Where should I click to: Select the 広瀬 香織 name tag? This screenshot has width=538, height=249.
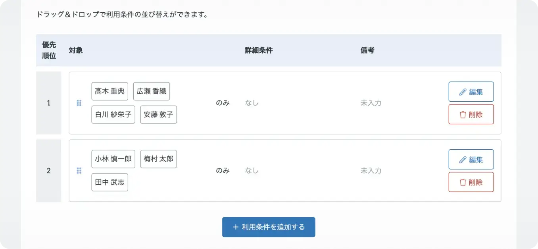click(x=152, y=91)
